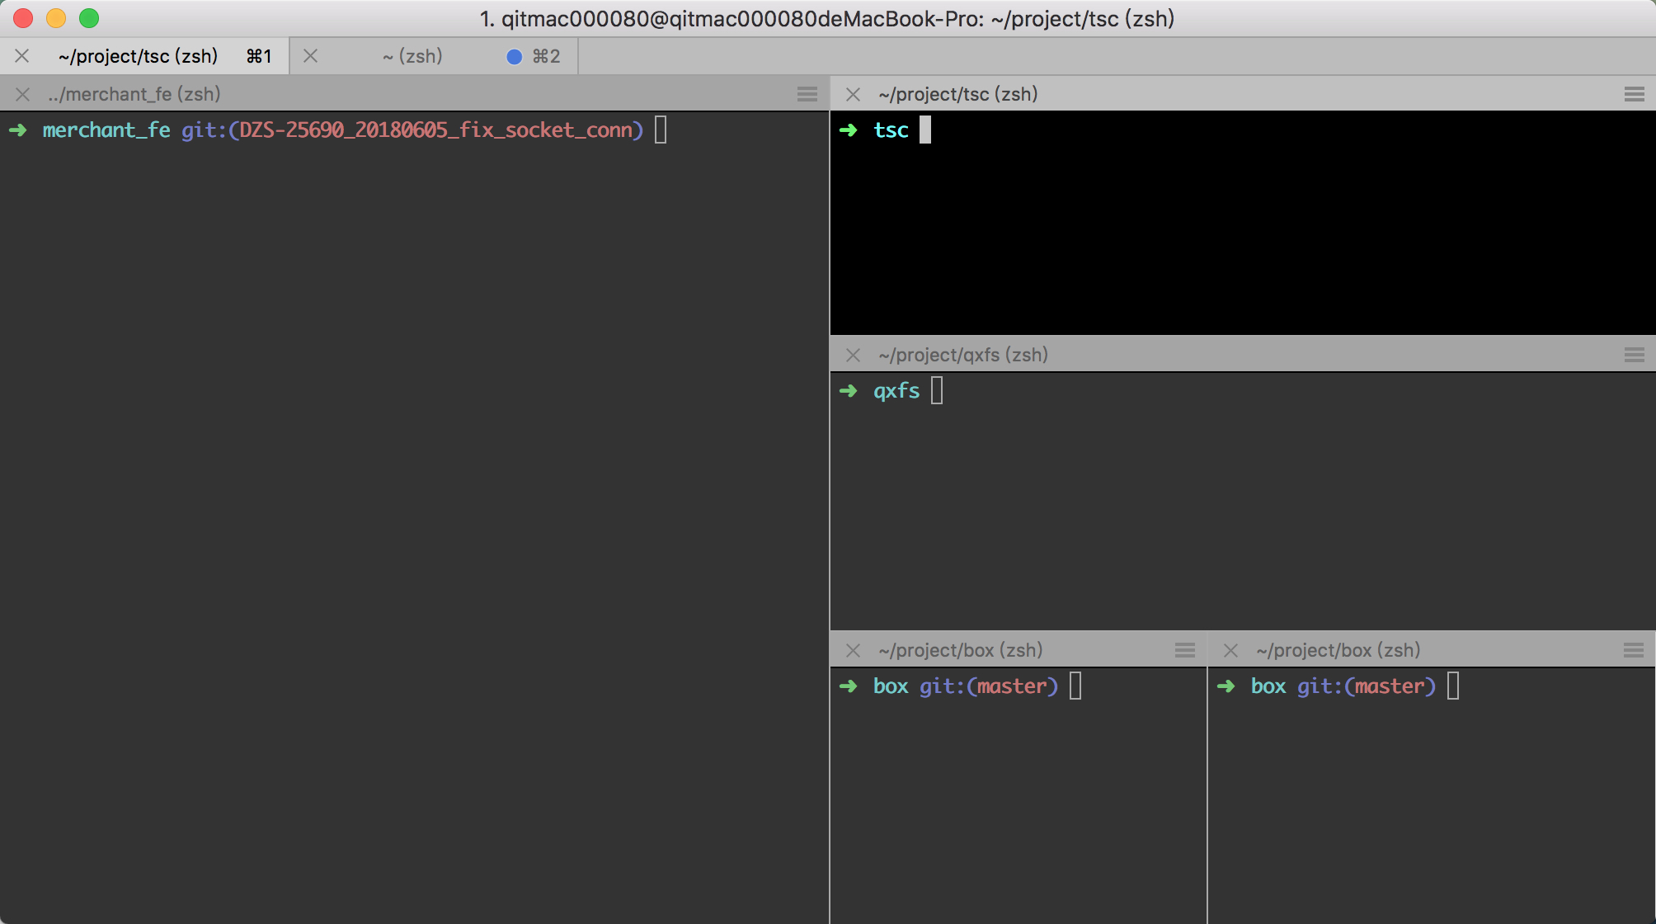1656x924 pixels.
Task: Close the ~/project/tsc (zsh) pane
Action: click(854, 94)
